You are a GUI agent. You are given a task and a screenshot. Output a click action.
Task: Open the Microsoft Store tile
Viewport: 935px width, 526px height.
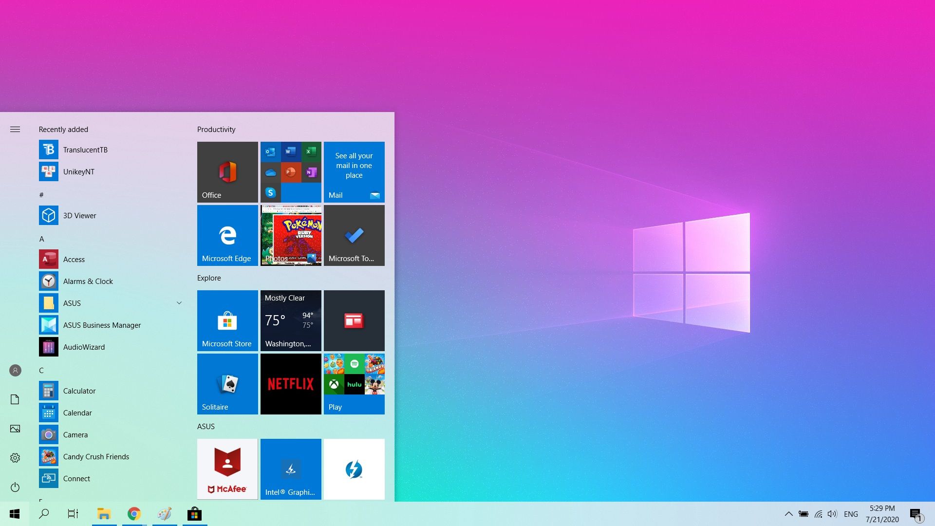click(x=227, y=320)
